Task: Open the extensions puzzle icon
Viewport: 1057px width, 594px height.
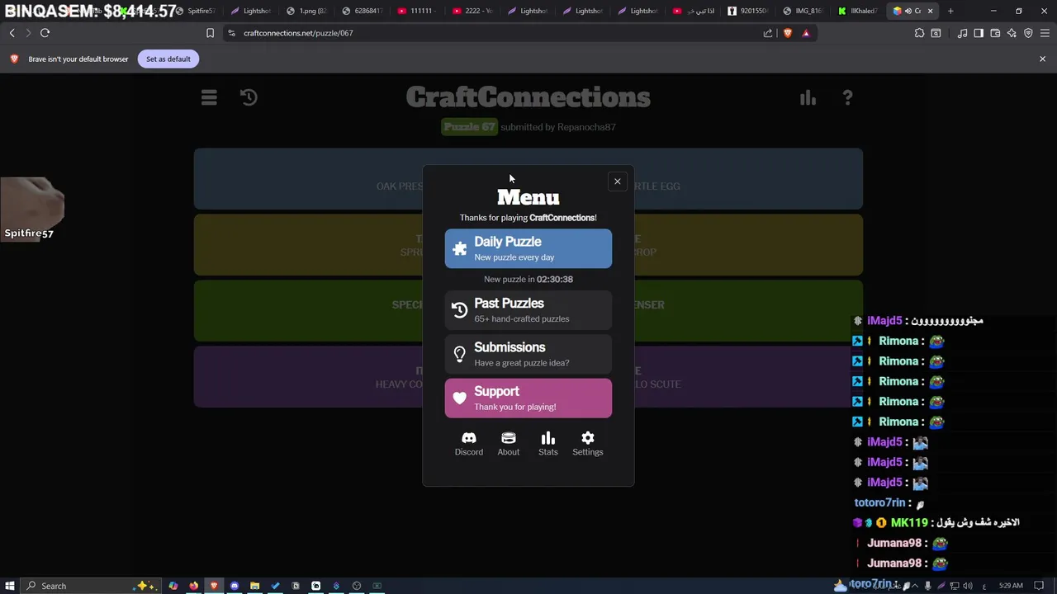Action: (x=919, y=33)
